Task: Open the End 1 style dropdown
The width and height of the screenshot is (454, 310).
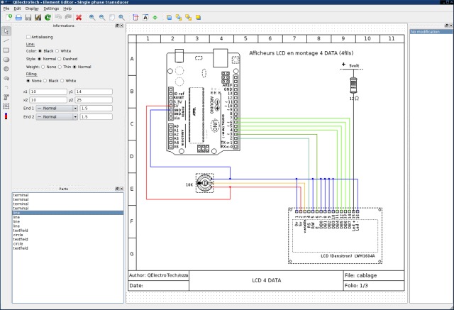Action: (57, 108)
